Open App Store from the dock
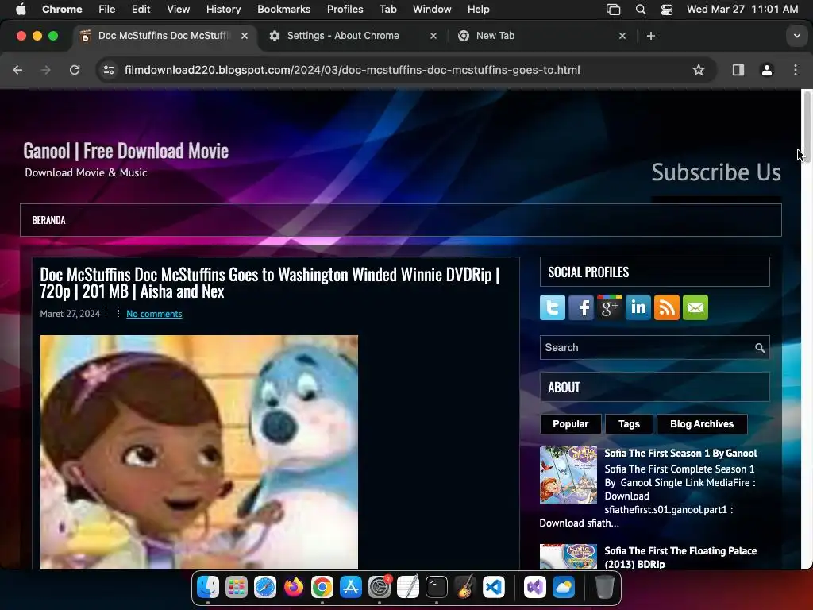Screen dimensions: 813x610 click(x=350, y=587)
